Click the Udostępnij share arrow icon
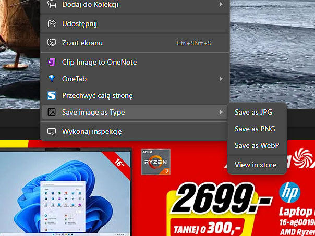 [52, 23]
